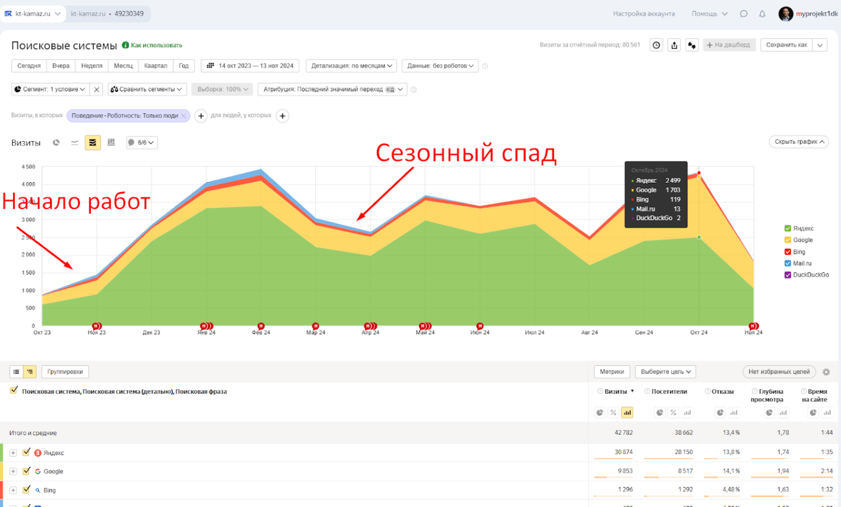Open the 'Сегмент: 1 условие' dropdown

(x=50, y=89)
